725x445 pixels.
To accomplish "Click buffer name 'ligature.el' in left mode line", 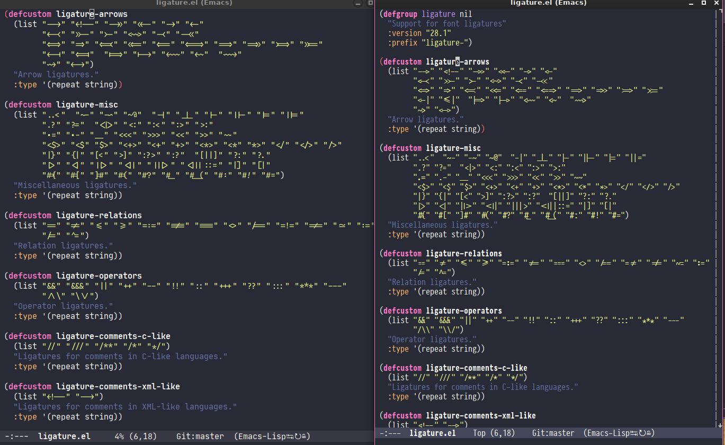I will [x=64, y=437].
